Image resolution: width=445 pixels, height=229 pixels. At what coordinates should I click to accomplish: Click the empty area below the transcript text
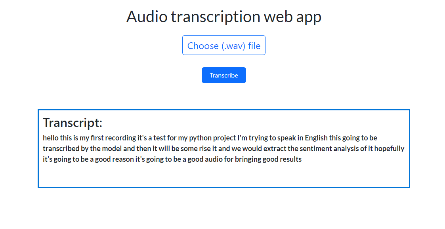tap(224, 174)
